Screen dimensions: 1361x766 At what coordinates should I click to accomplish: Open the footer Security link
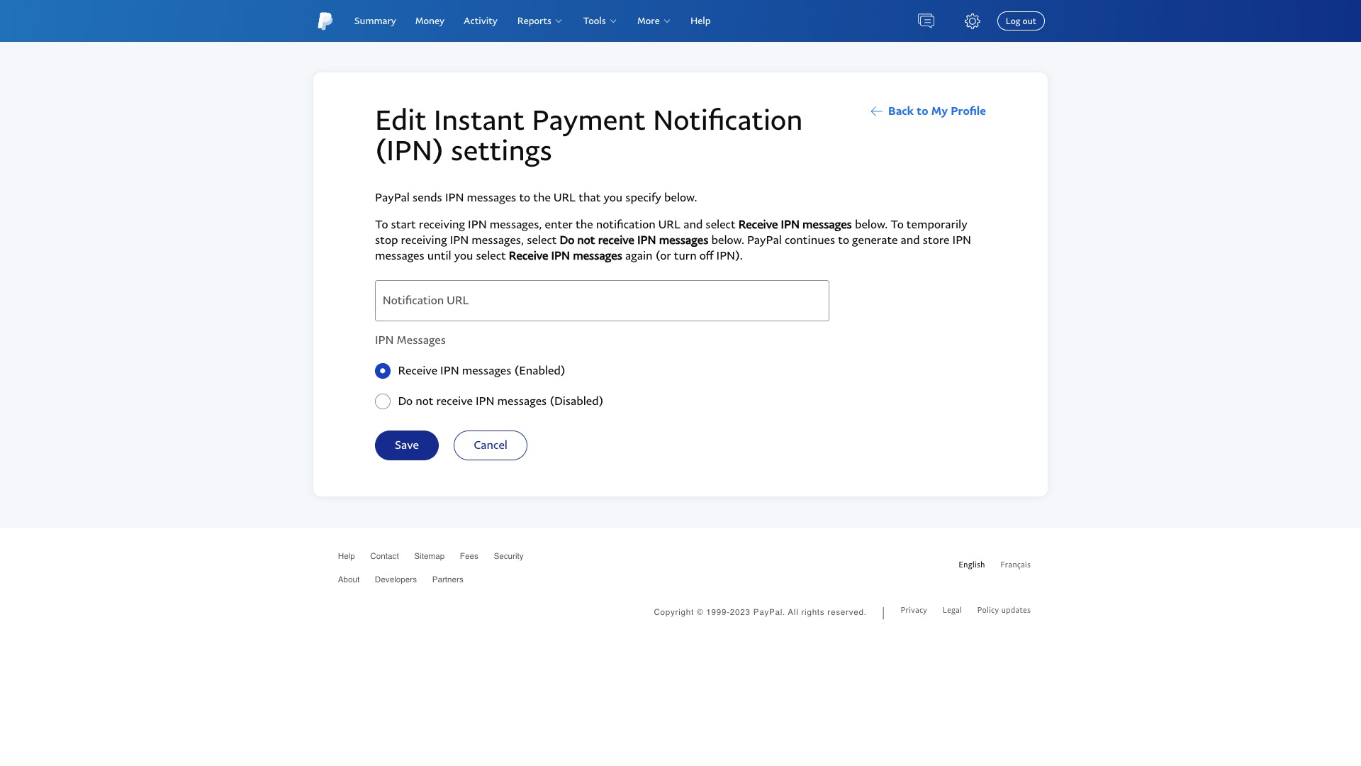pyautogui.click(x=508, y=556)
